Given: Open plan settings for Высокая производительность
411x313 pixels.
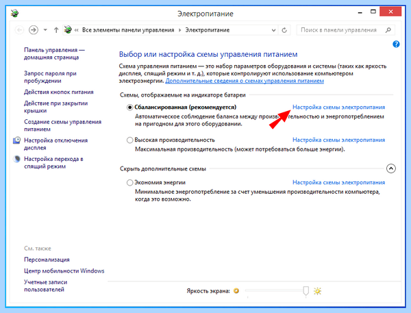Looking at the screenshot, I should click(x=338, y=140).
